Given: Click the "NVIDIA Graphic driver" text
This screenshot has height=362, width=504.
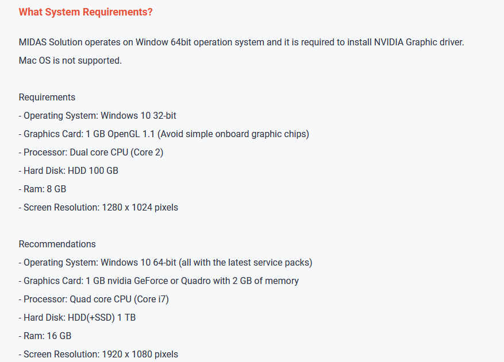Looking at the screenshot, I should pyautogui.click(x=418, y=42).
